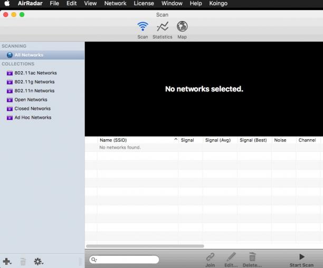This screenshot has width=323, height=268.
Task: Open the Apple menu
Action: coord(7,3)
